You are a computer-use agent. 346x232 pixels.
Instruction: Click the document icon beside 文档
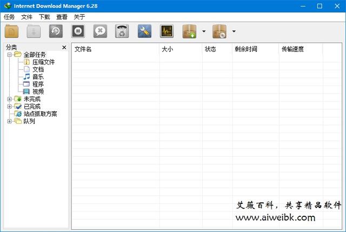click(26, 69)
